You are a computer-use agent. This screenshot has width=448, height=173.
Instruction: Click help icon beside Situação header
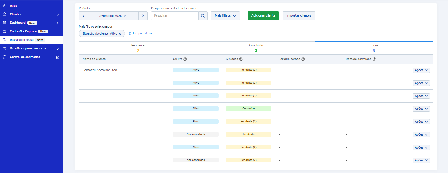(241, 59)
